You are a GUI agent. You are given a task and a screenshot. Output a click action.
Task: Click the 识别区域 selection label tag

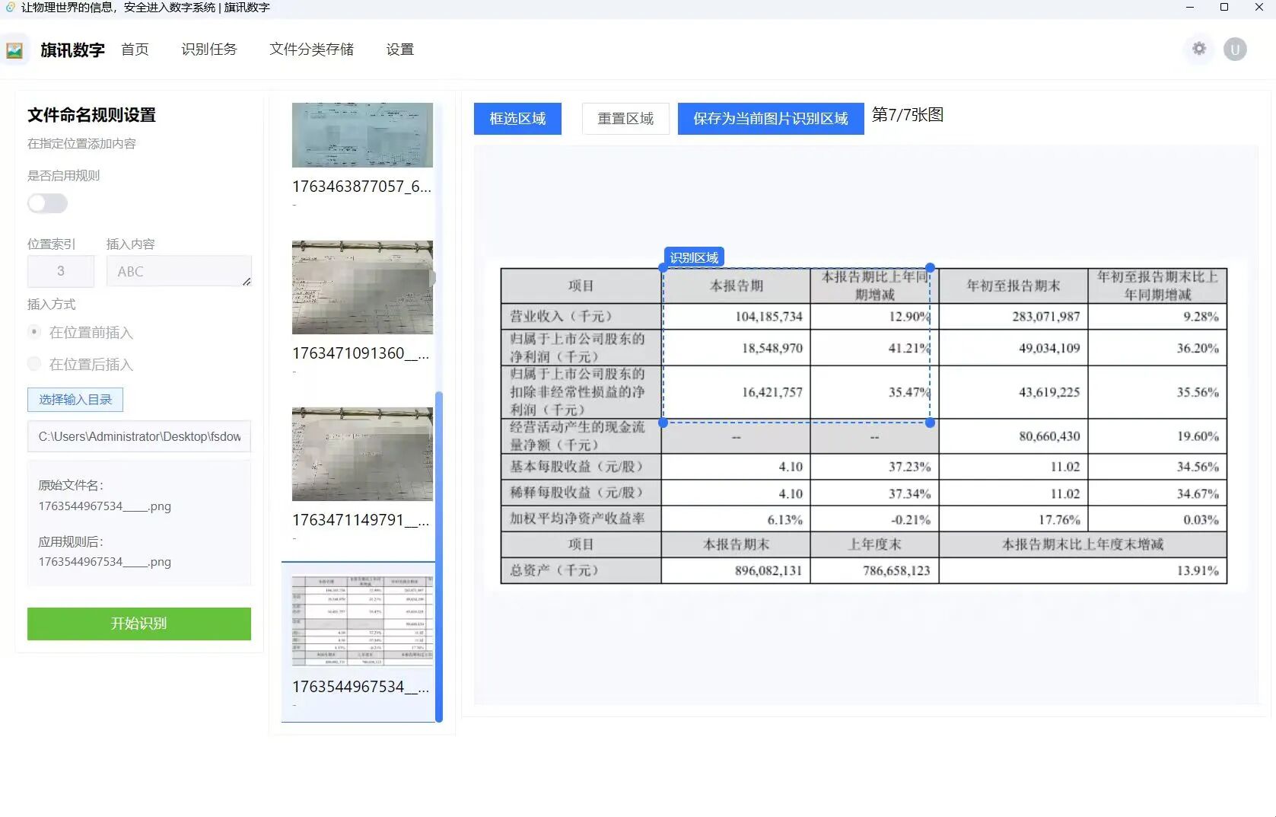[693, 257]
